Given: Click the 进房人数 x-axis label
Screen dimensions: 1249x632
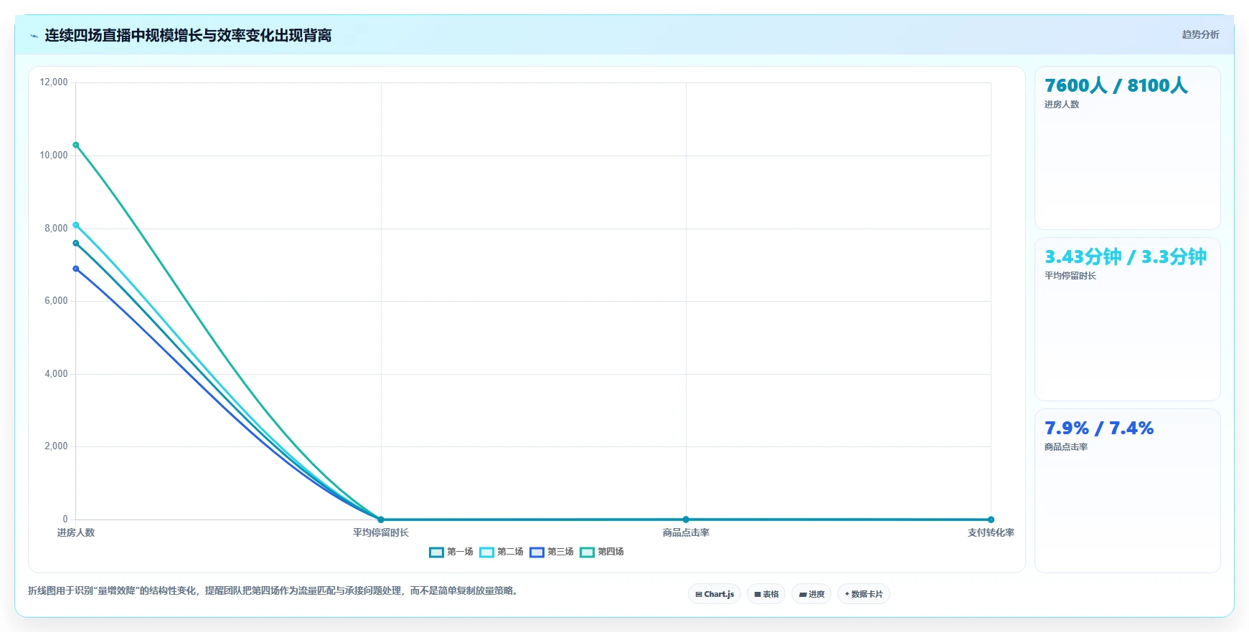Looking at the screenshot, I should pos(76,532).
